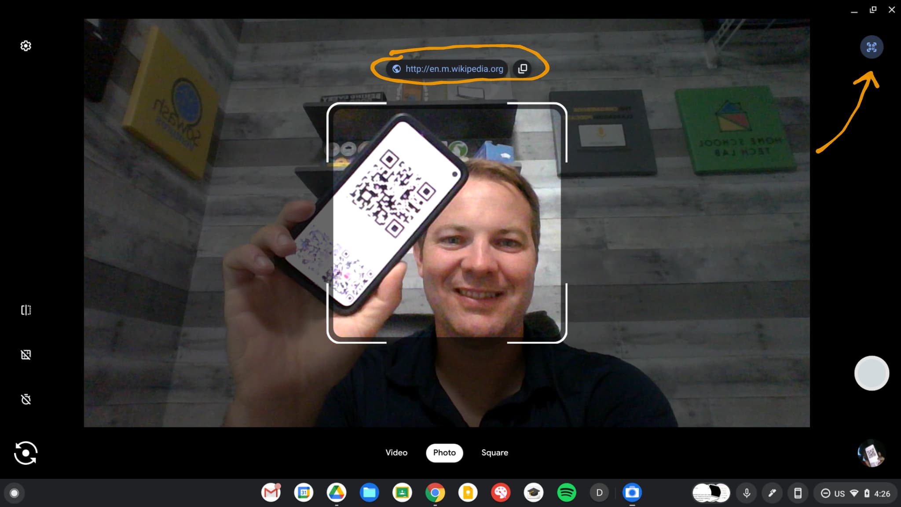Open Google Keep from the shelf
This screenshot has height=507, width=901.
pyautogui.click(x=468, y=492)
